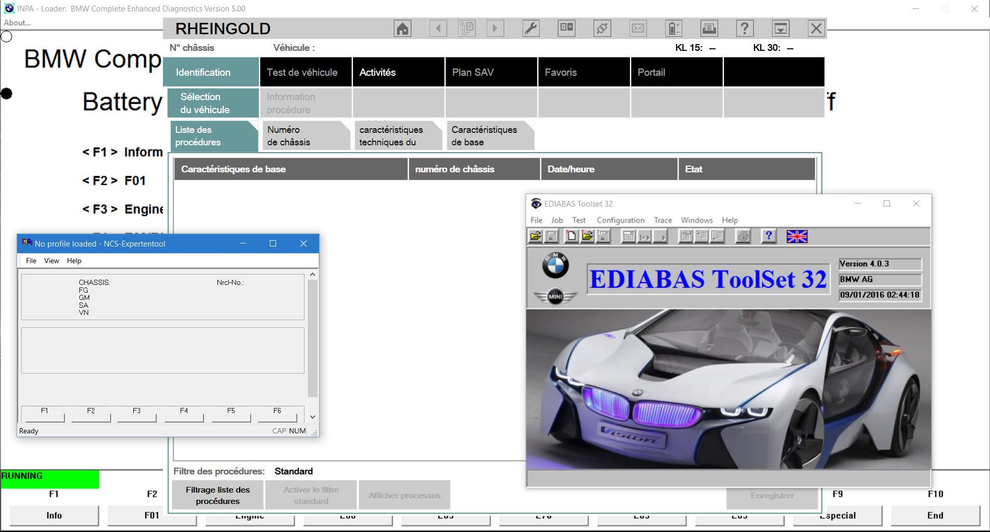Open INPA About menu
Viewport: 990px width, 532px height.
click(17, 23)
